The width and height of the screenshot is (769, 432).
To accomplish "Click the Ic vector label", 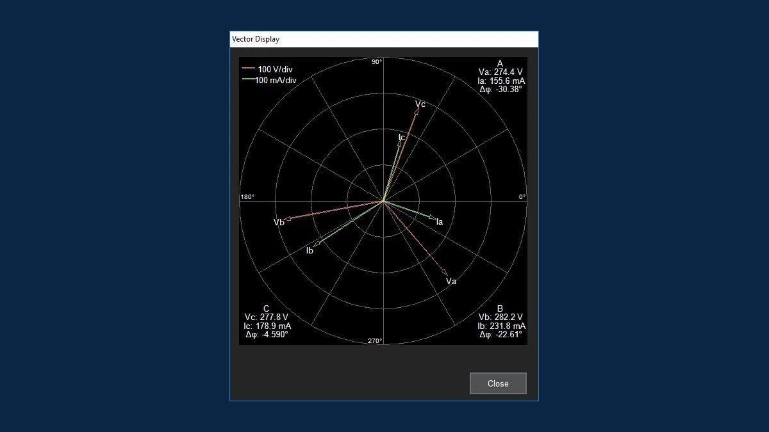I will pos(402,138).
